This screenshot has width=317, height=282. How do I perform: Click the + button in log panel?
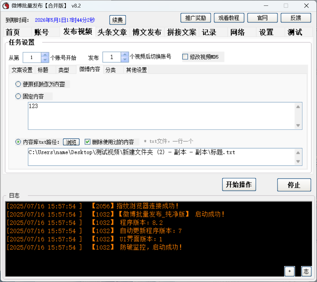290,271
